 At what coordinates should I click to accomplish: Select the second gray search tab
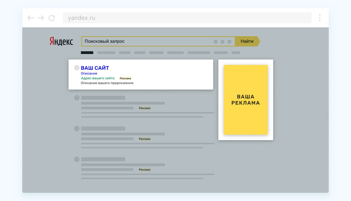coord(106,53)
